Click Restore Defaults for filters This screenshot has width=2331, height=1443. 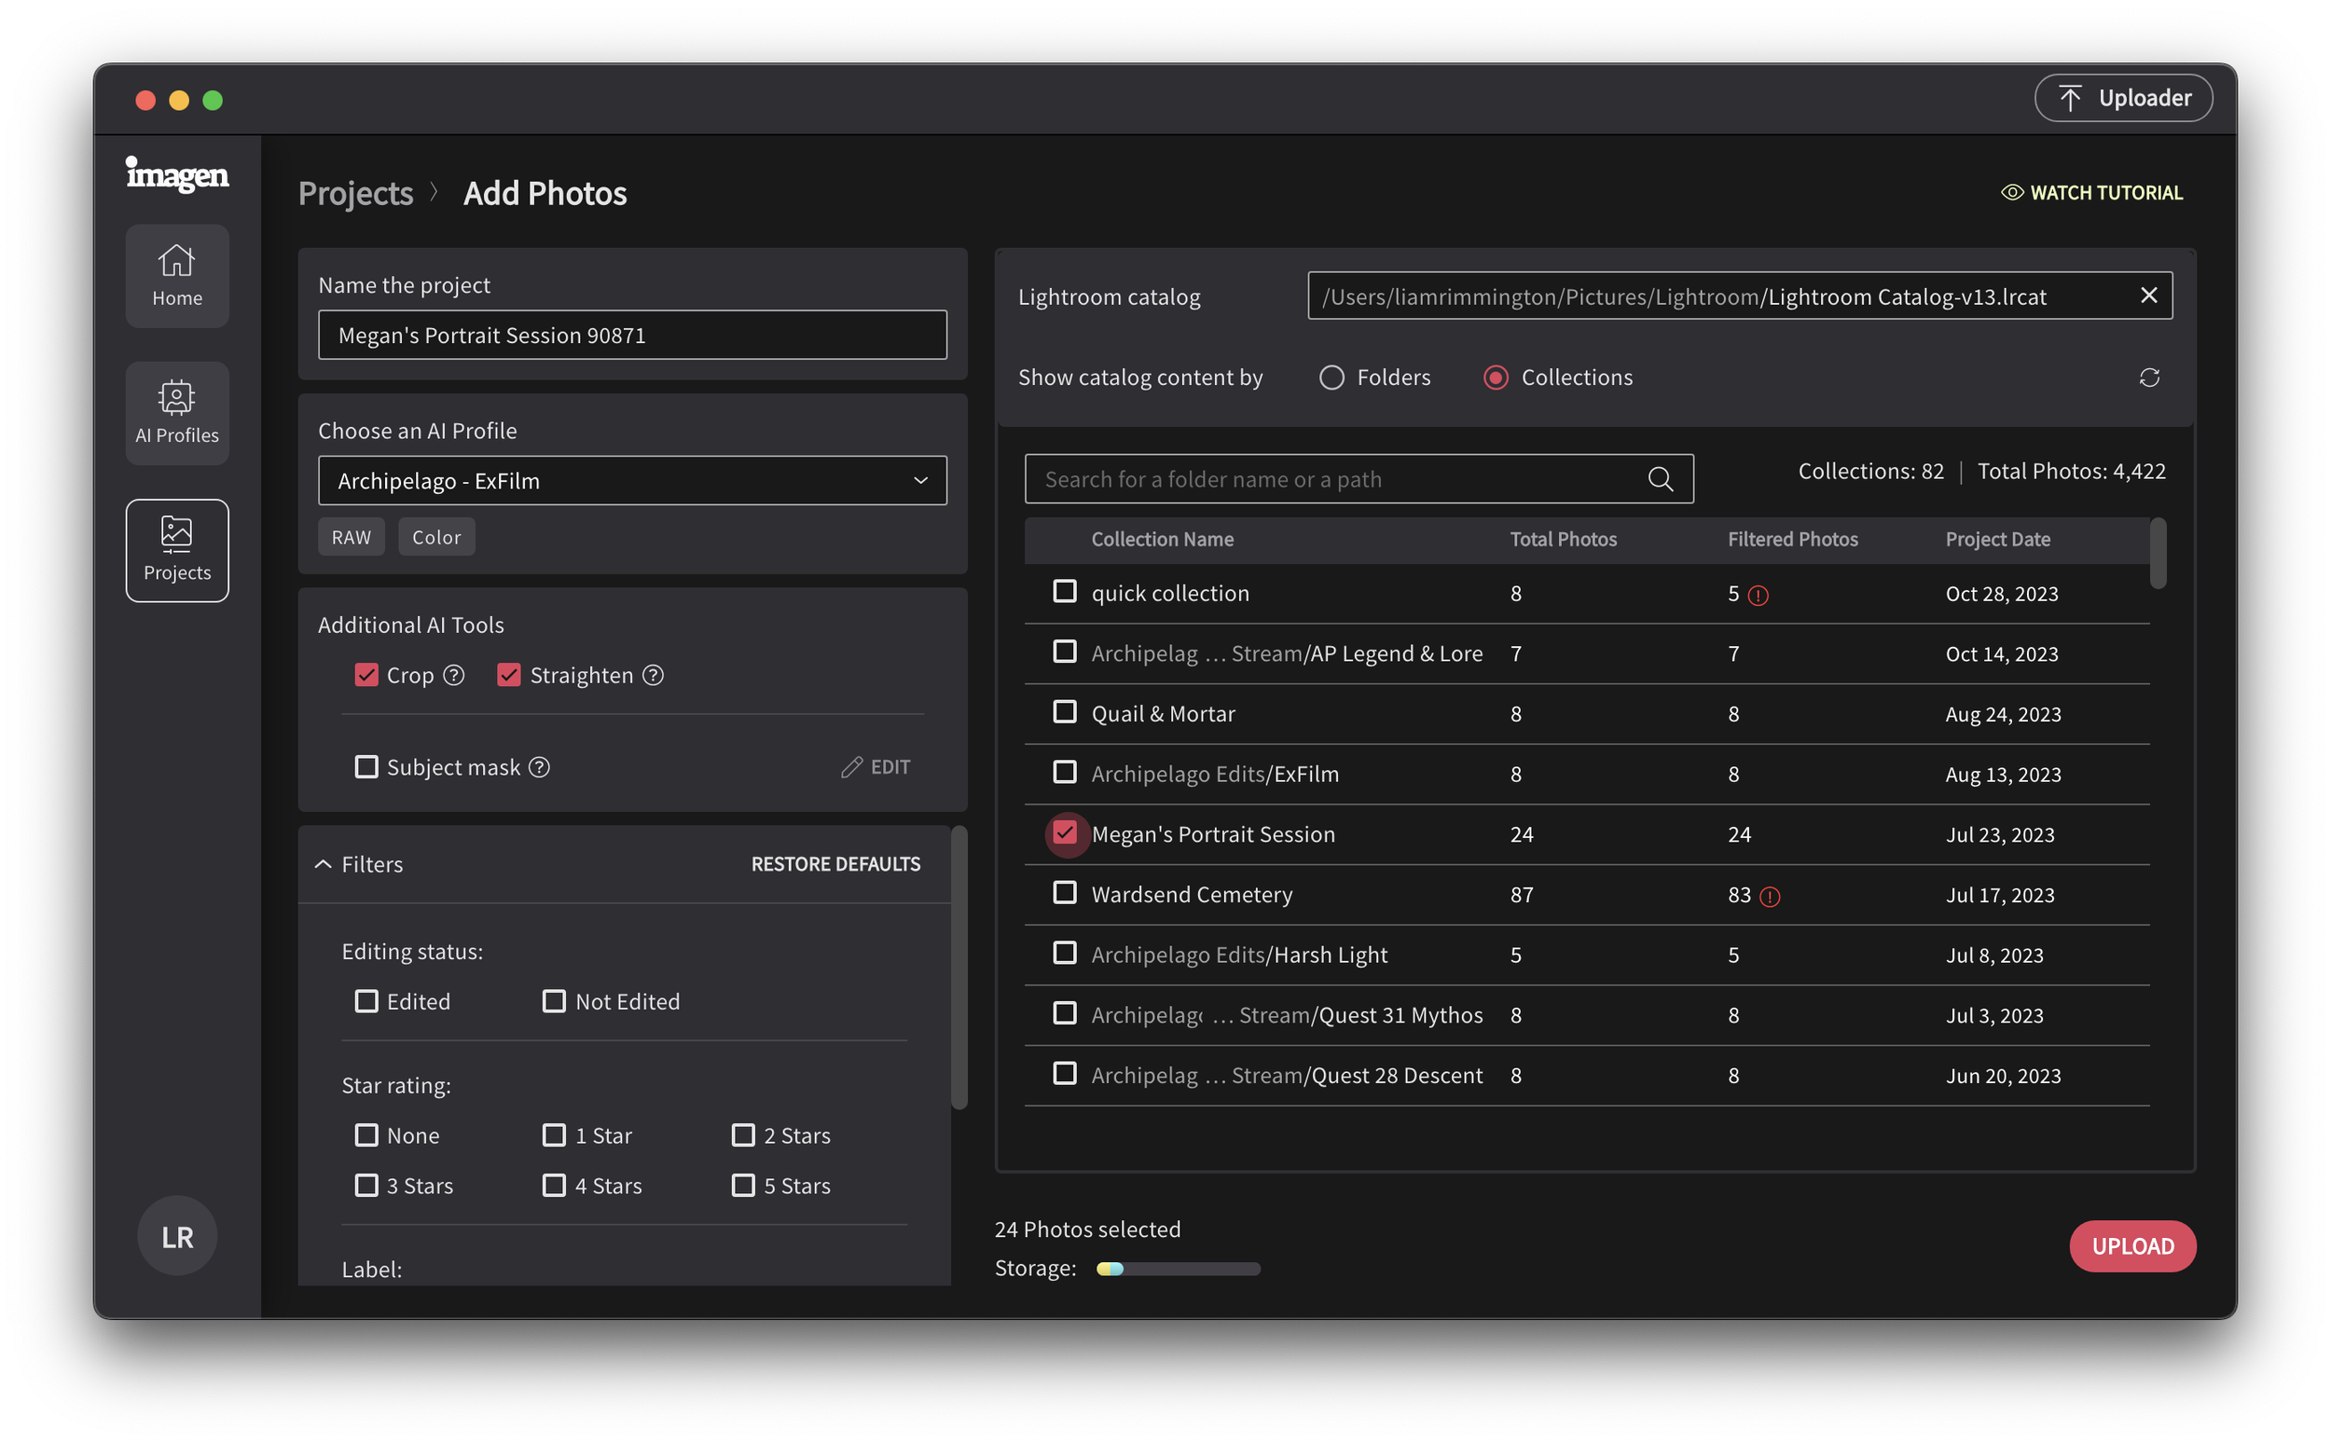pos(835,865)
